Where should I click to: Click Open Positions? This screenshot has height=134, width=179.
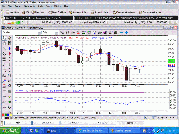(57, 12)
